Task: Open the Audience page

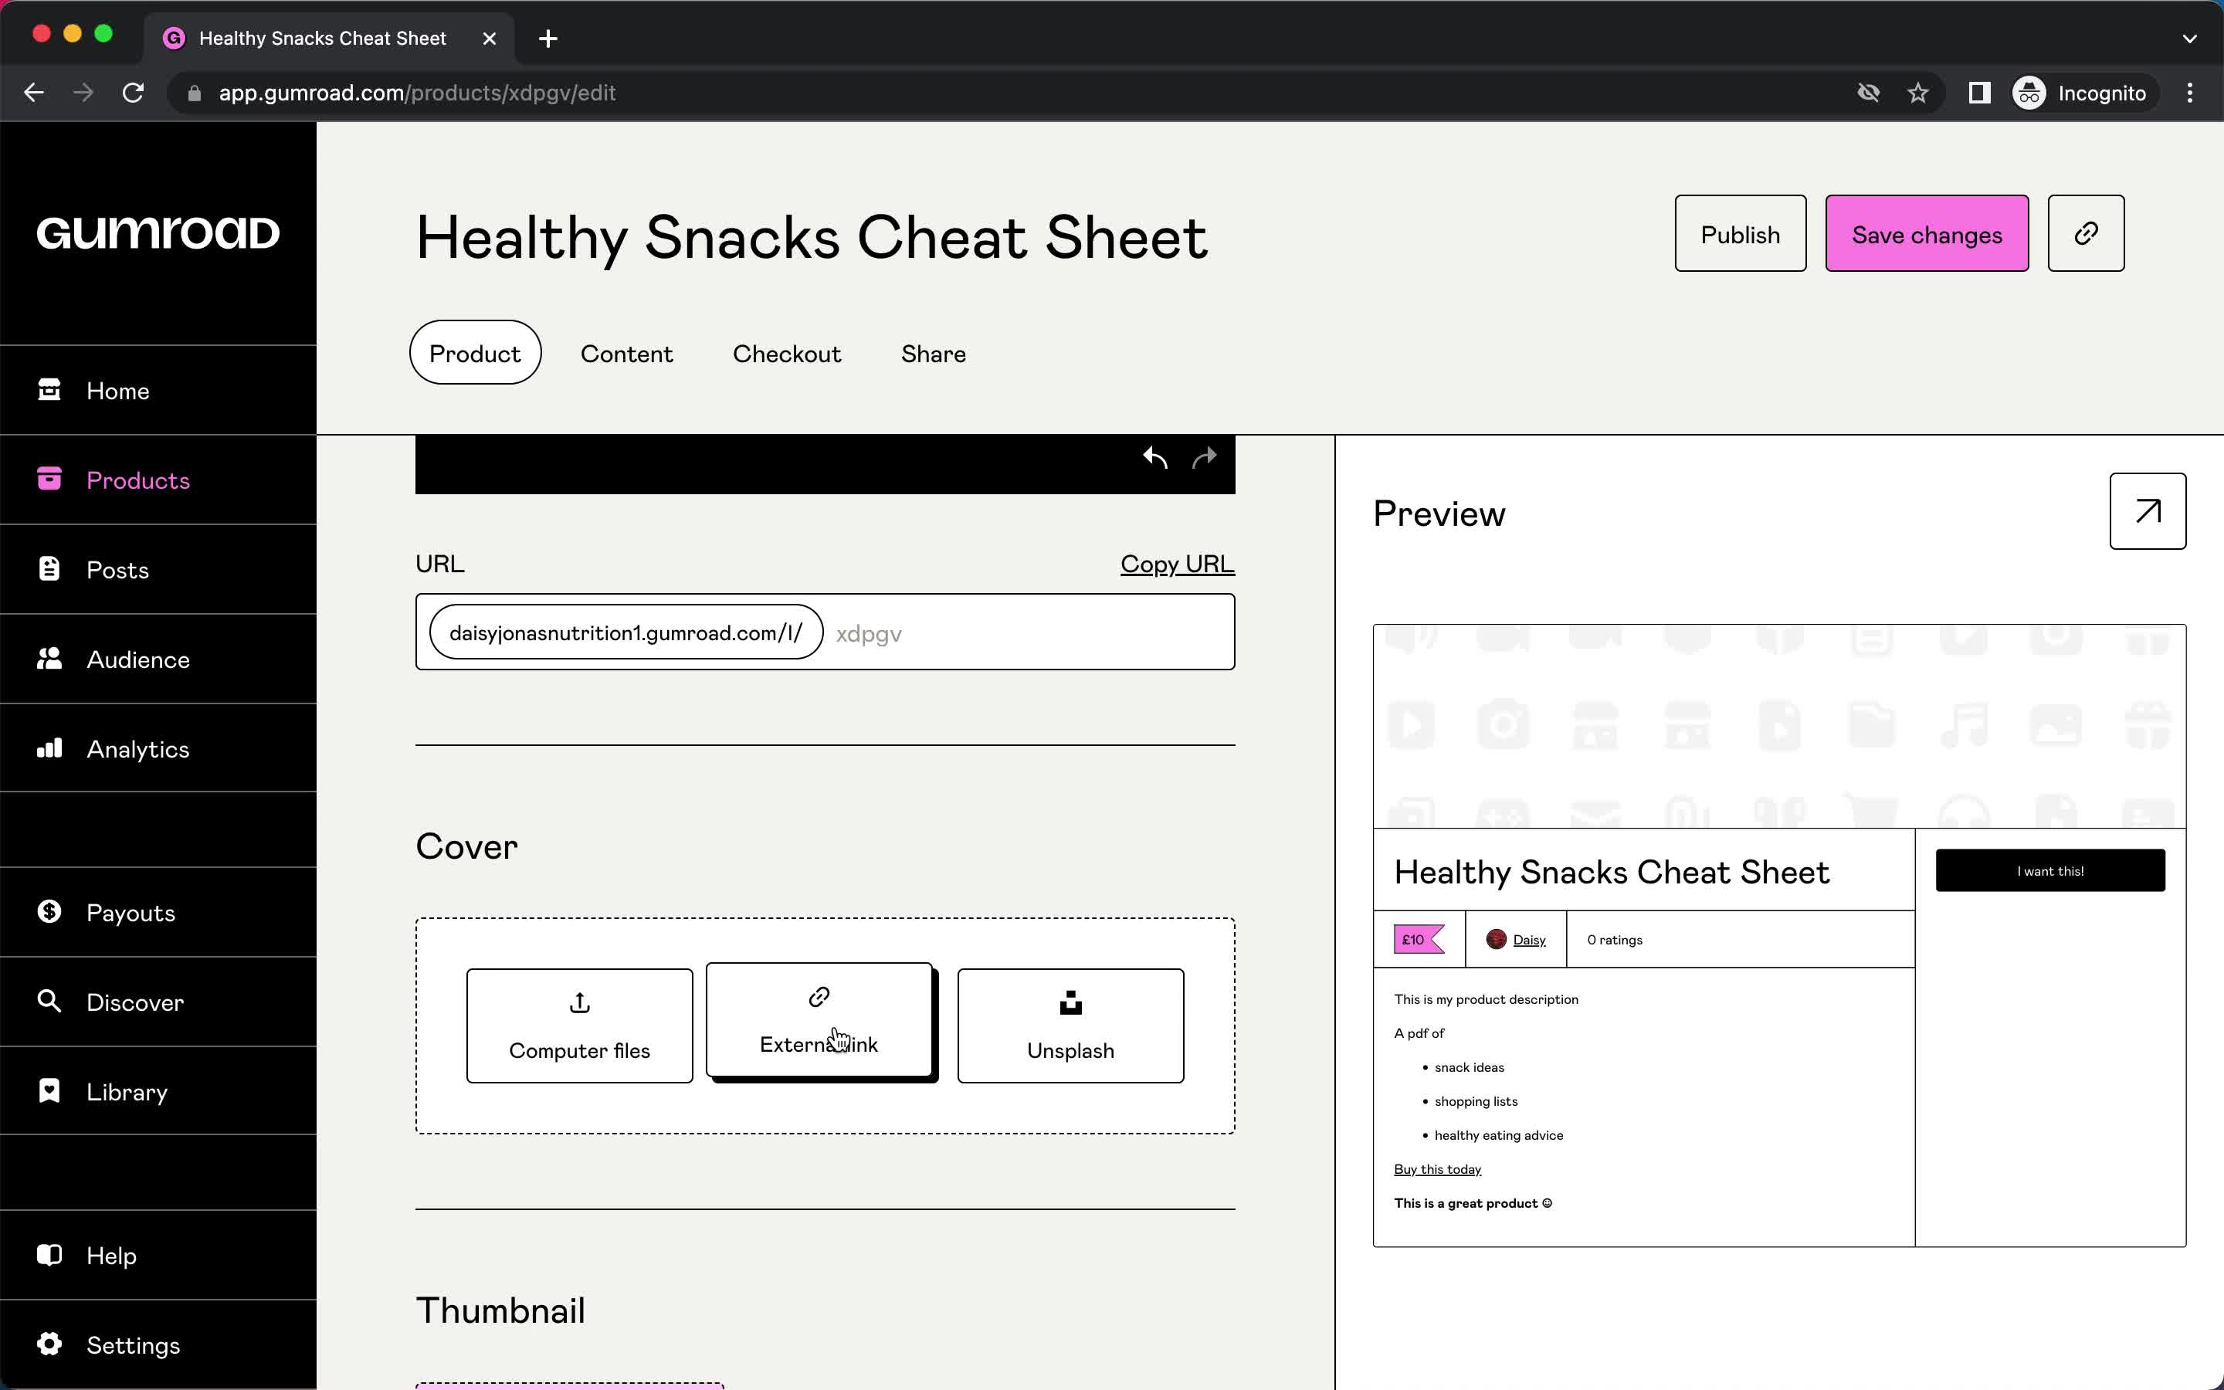Action: (x=158, y=659)
